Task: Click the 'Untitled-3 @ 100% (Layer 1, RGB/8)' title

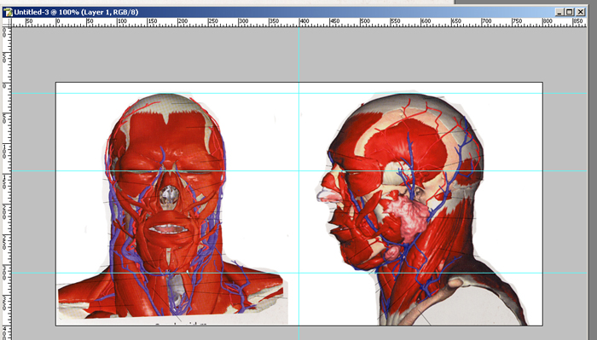Action: [x=76, y=12]
